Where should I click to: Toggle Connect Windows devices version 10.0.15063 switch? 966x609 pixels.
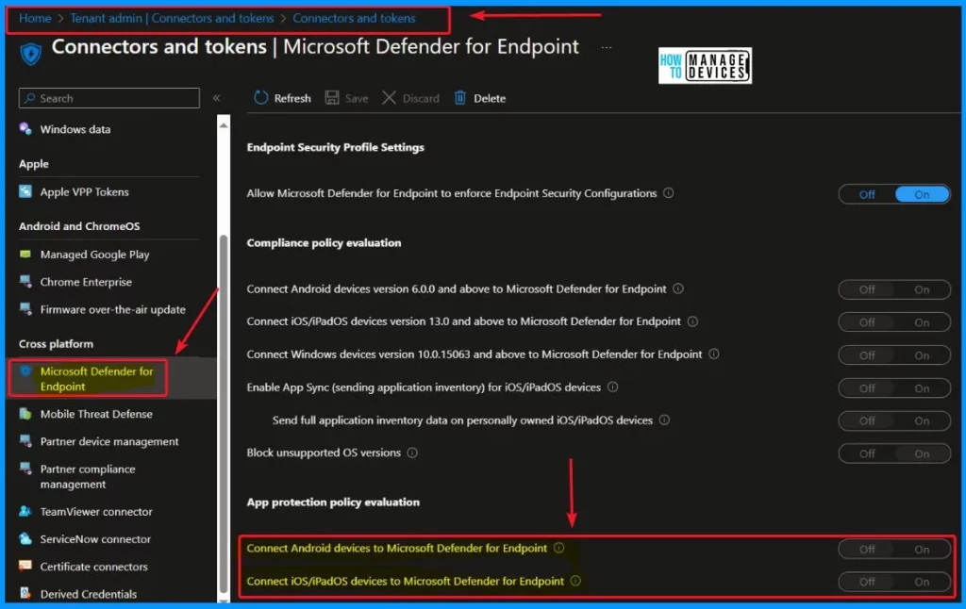pyautogui.click(x=894, y=355)
